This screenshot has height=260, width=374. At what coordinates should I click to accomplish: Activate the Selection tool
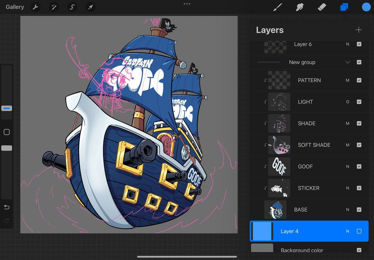pyautogui.click(x=72, y=7)
